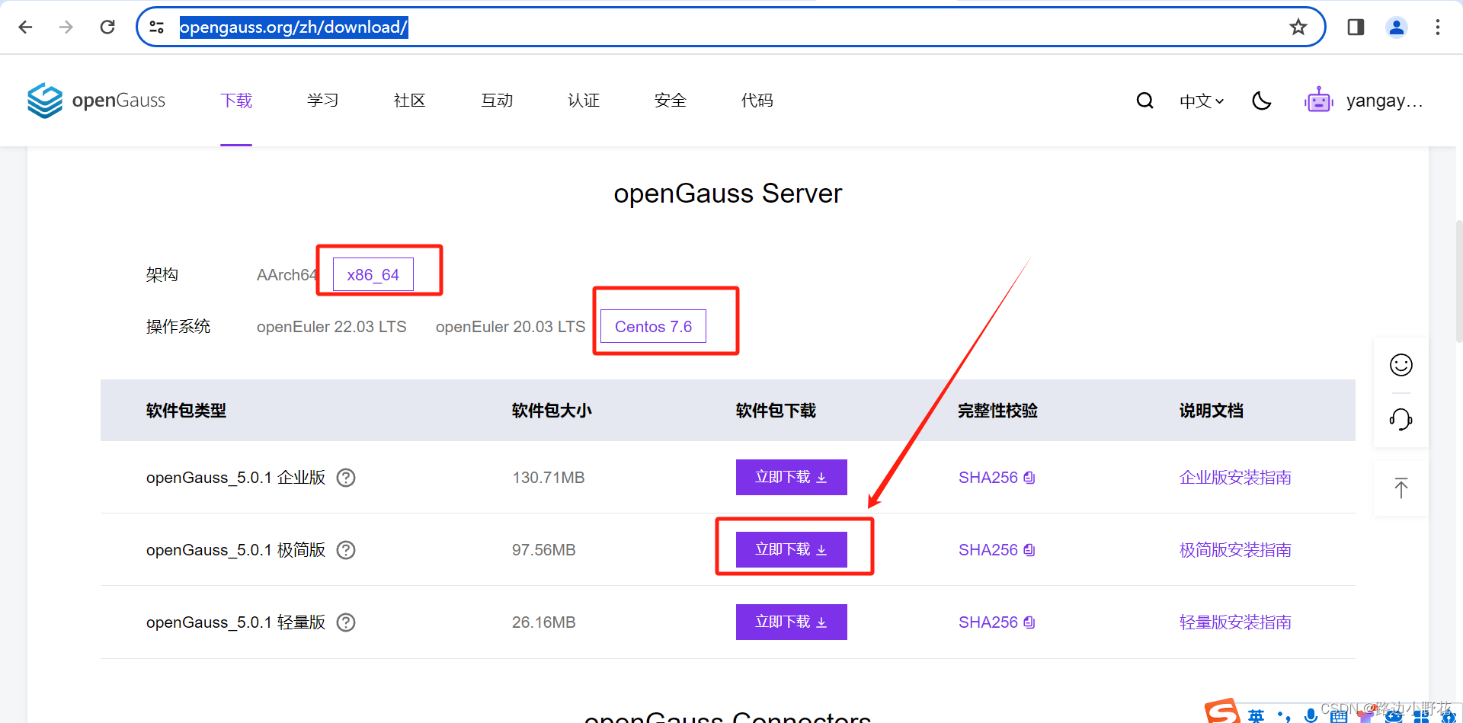1463x723 pixels.
Task: Open the 互动 navigation menu
Action: pyautogui.click(x=497, y=101)
